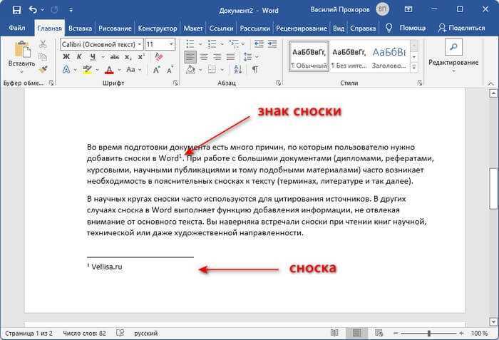Adjust the zoom slider
This screenshot has width=499, height=340.
click(428, 333)
